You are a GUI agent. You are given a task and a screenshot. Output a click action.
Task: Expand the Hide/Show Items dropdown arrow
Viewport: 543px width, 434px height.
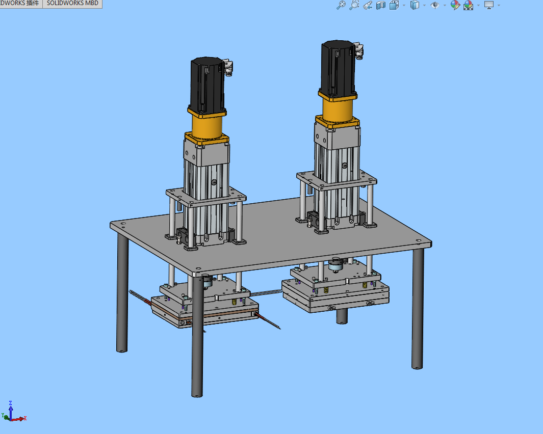[x=445, y=6]
